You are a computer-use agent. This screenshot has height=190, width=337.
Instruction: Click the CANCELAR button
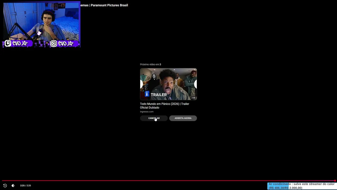point(154,118)
